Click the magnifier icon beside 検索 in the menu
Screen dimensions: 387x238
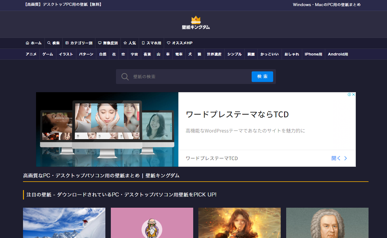click(49, 43)
